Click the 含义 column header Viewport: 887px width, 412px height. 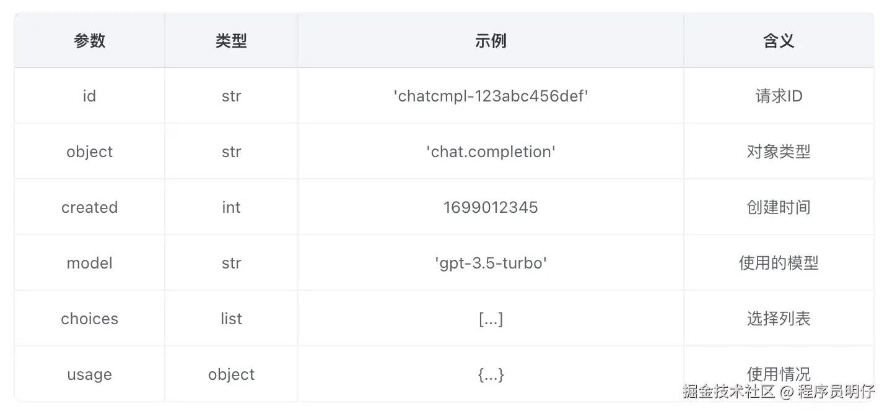pyautogui.click(x=779, y=41)
